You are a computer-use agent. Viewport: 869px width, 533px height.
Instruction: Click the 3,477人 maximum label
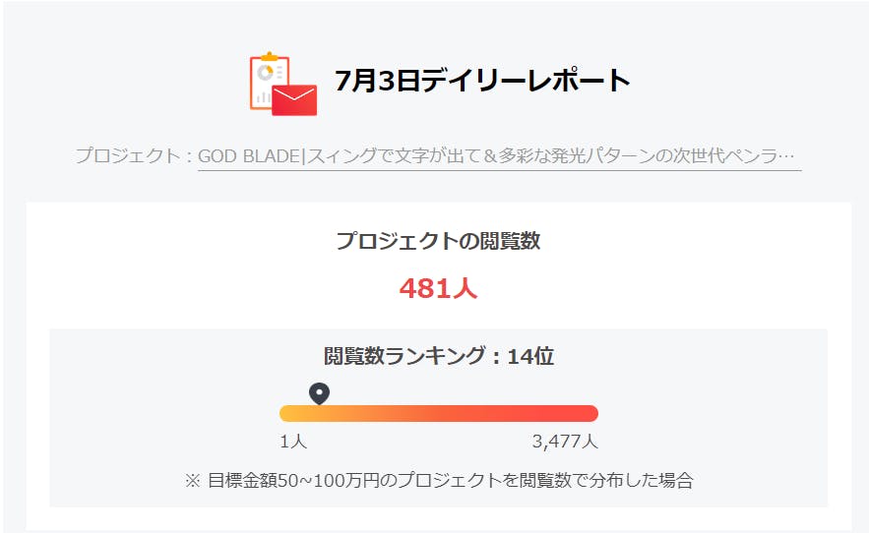point(565,442)
